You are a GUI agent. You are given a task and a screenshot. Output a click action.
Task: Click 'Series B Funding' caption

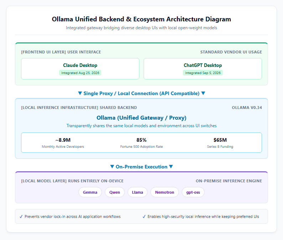point(220,147)
